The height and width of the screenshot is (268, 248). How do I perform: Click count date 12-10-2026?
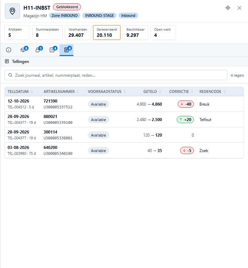tap(18, 101)
